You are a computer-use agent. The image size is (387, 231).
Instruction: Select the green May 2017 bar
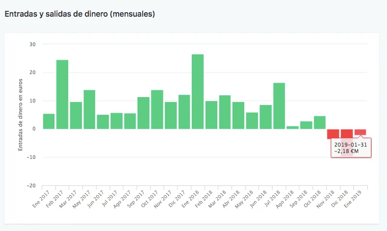[x=89, y=109]
